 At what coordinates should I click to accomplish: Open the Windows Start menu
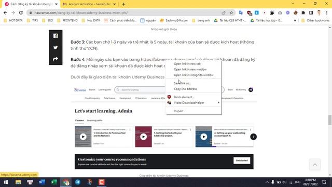(x=6, y=182)
